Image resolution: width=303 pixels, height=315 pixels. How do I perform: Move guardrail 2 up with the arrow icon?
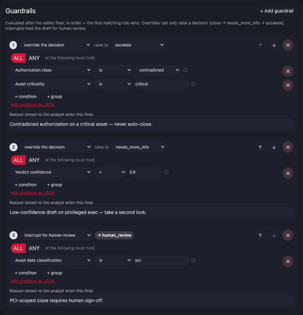click(260, 147)
